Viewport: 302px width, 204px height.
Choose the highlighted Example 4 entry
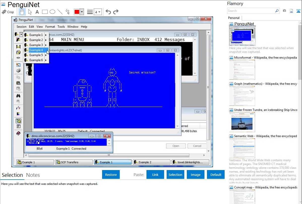pos(36,50)
